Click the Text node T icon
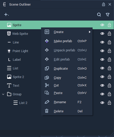The image size is (114, 137). click(x=9, y=85)
